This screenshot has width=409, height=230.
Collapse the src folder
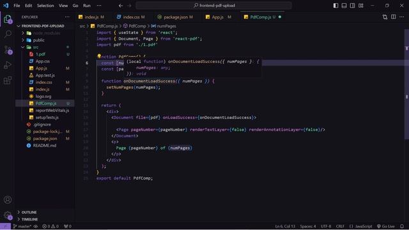[x=45, y=47]
